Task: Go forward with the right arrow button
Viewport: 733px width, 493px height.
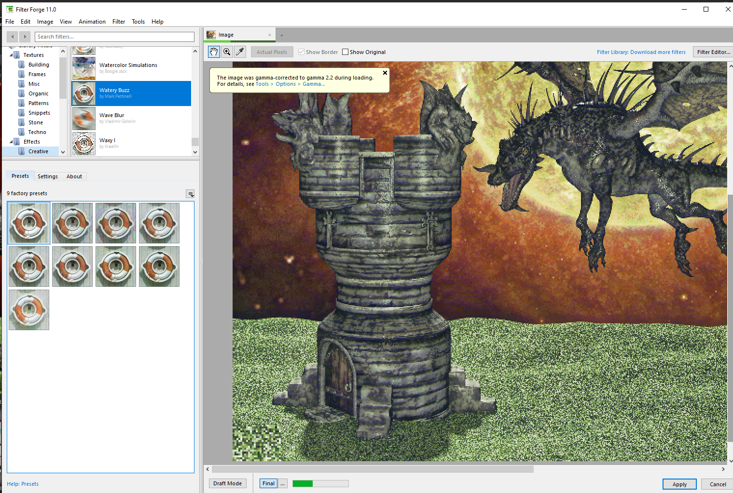Action: pos(25,37)
